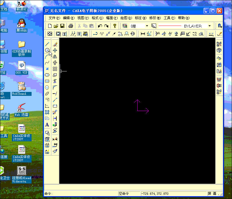Click the Paste clipboard icon
Viewport: 232px width, 199px height.
coord(92,26)
